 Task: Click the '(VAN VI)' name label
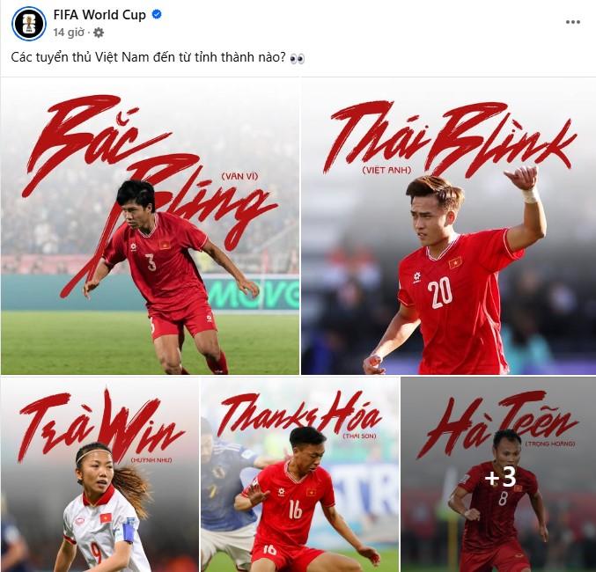click(239, 176)
